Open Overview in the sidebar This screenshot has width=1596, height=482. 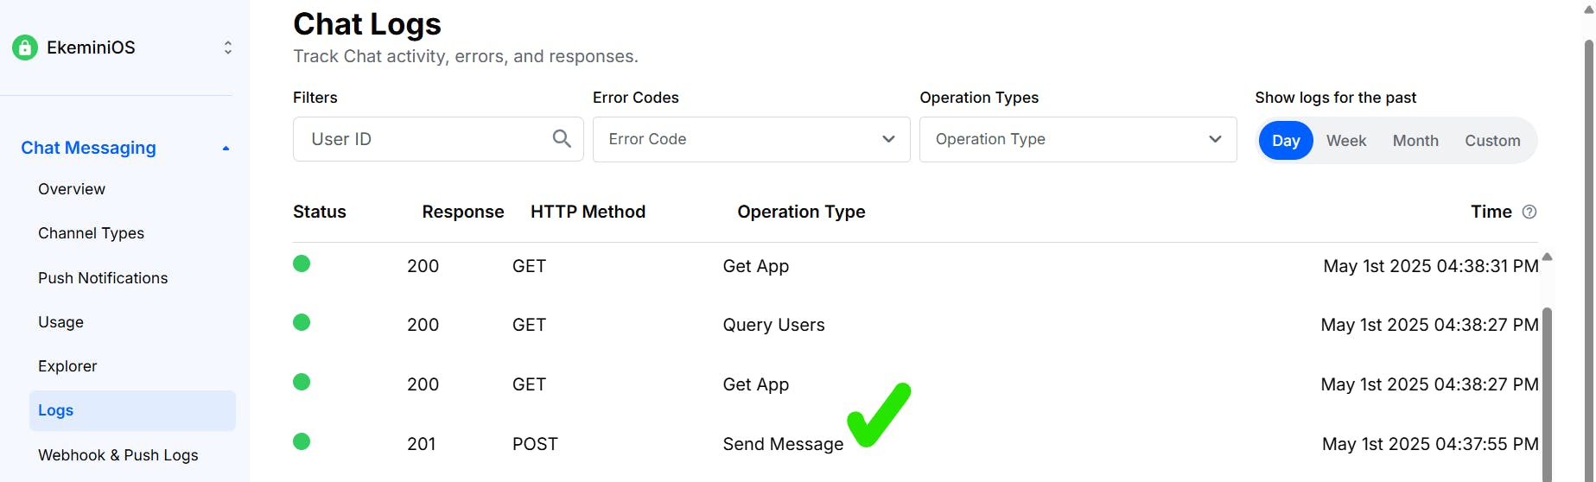72,189
